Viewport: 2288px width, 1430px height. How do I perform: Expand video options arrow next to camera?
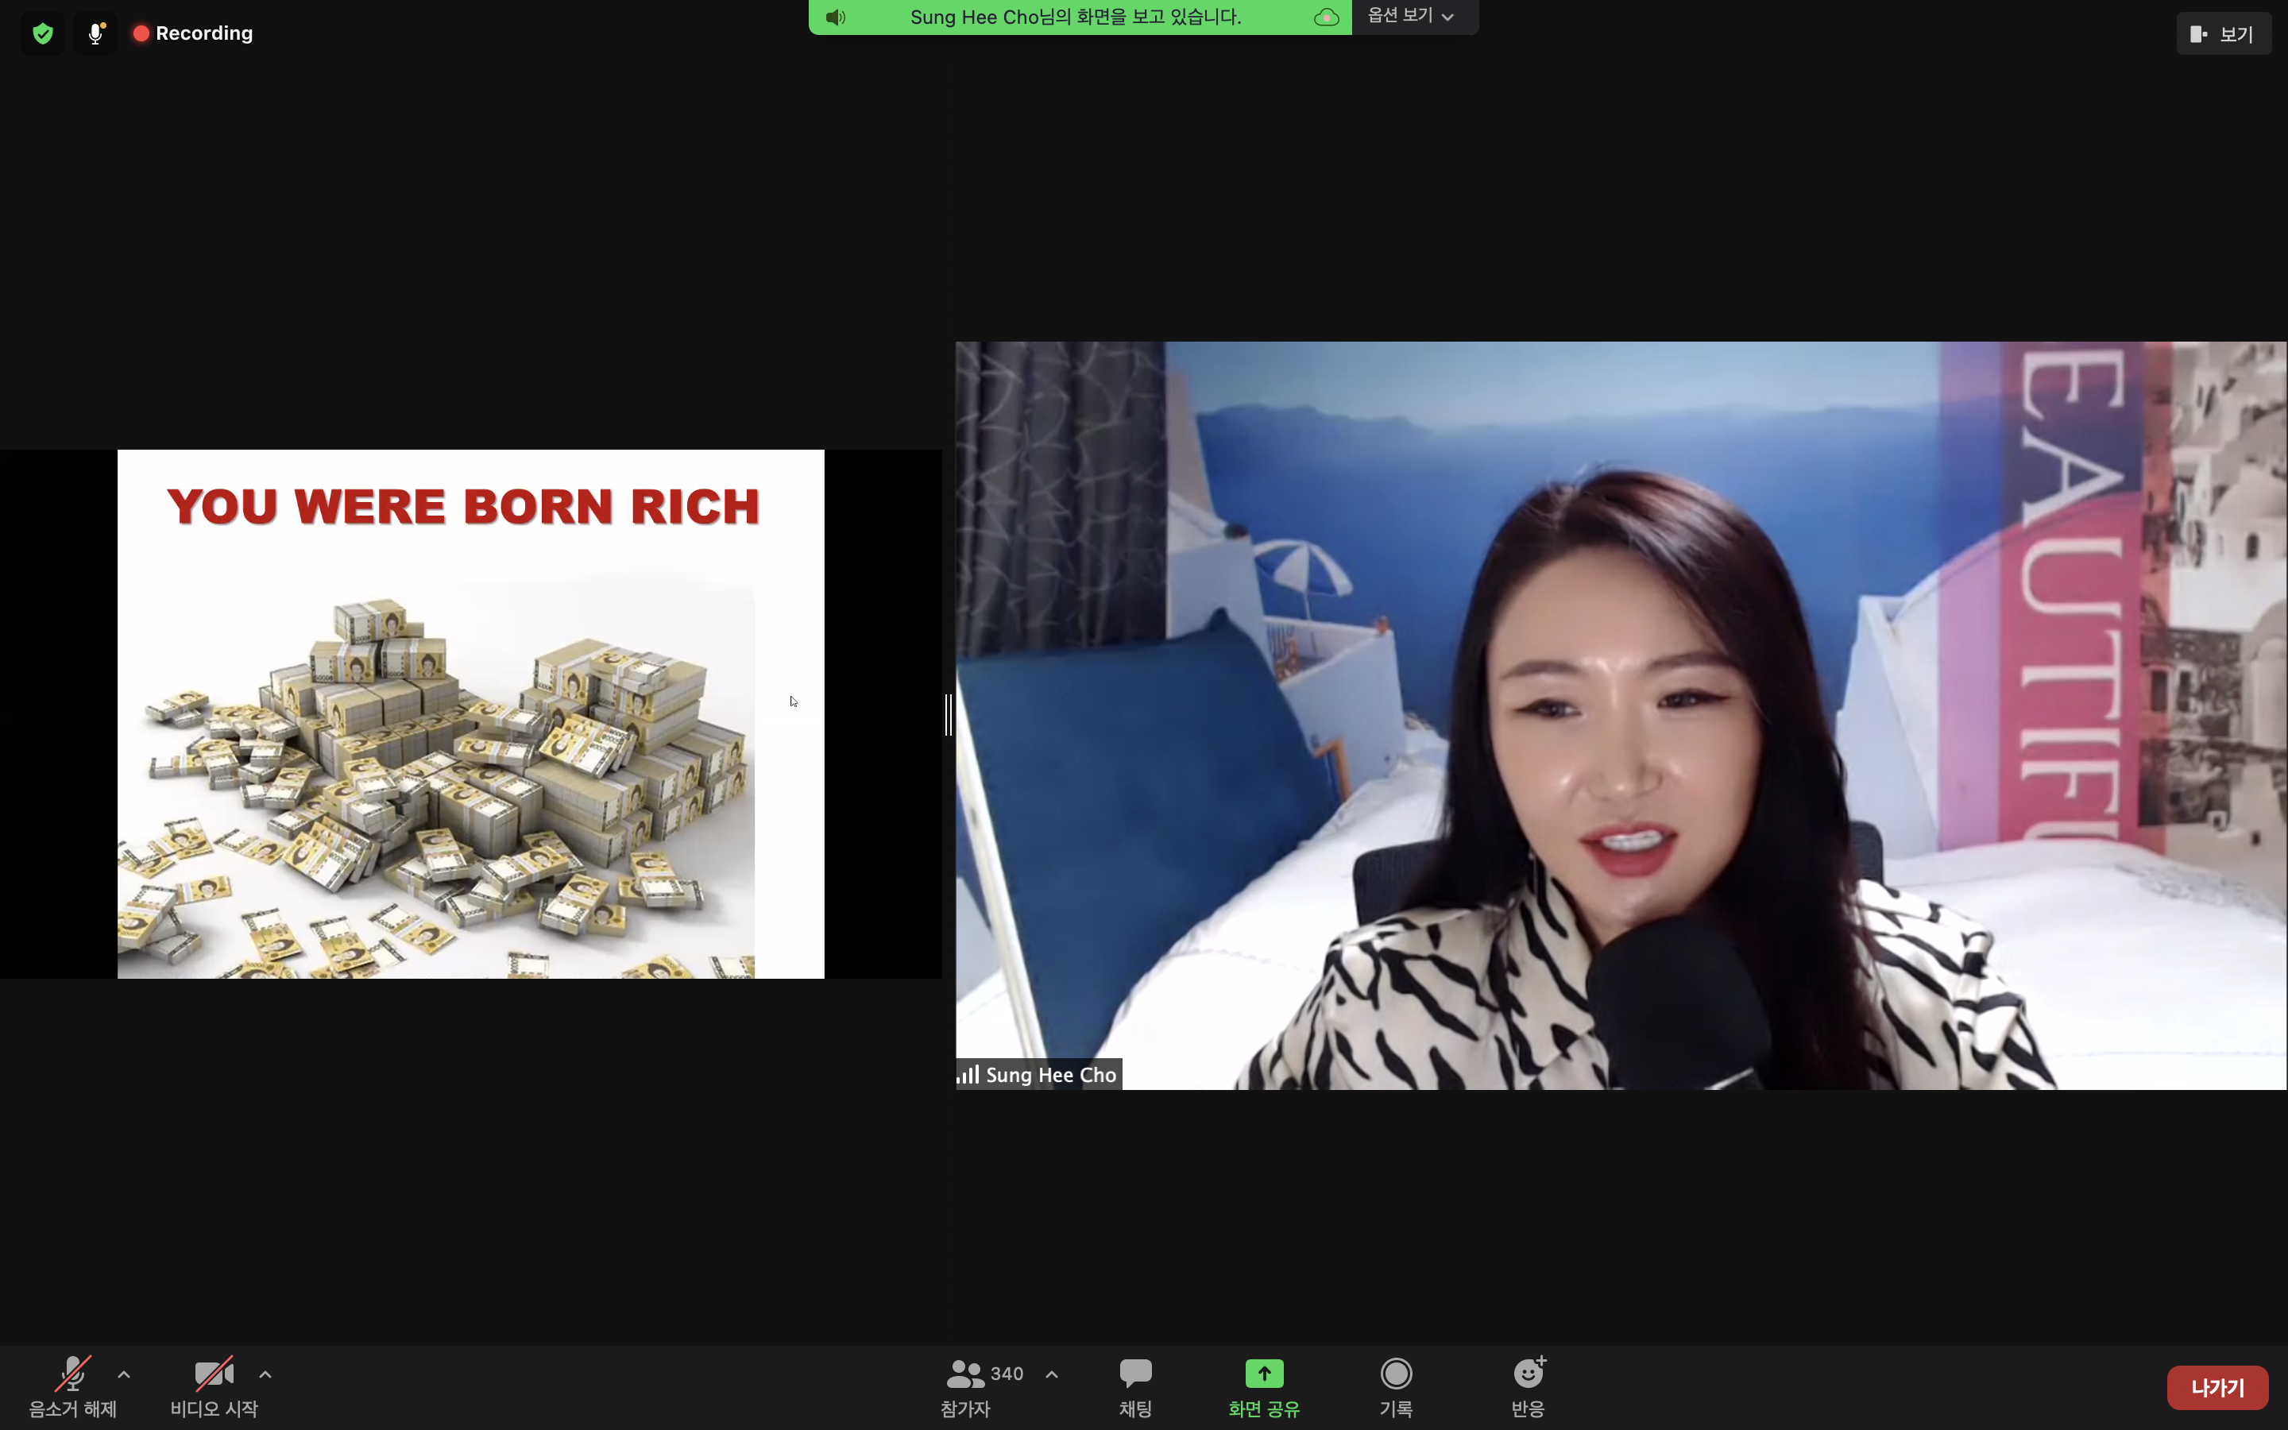pyautogui.click(x=265, y=1374)
